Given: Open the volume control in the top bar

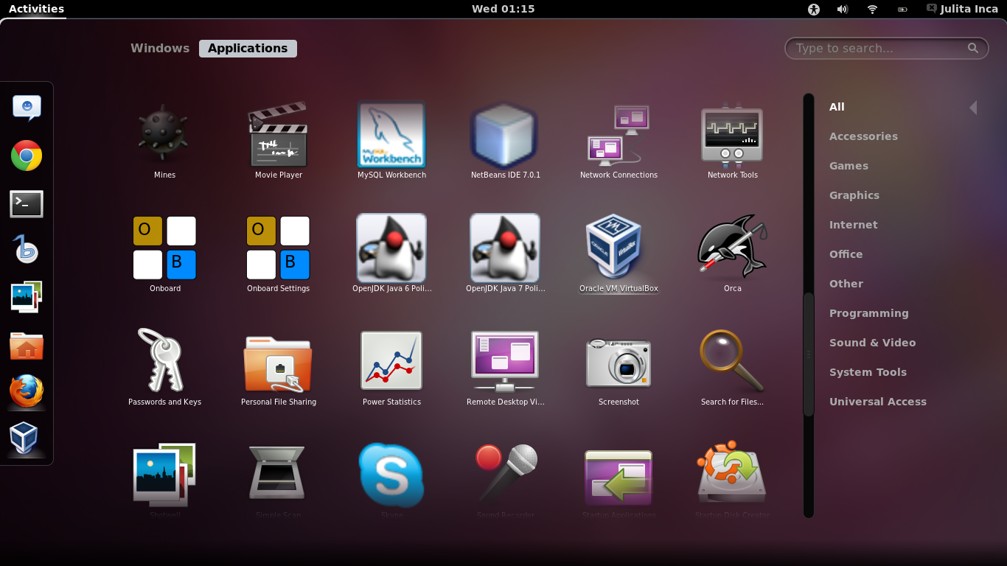Looking at the screenshot, I should [843, 9].
